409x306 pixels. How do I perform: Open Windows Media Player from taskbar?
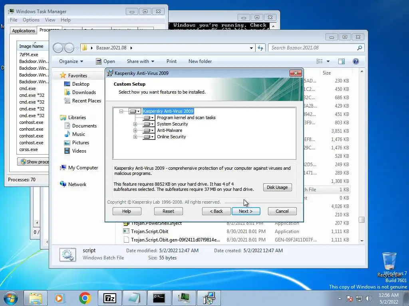coord(60,298)
